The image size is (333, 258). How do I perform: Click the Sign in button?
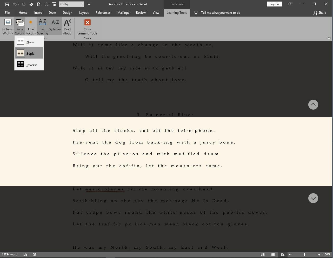(x=274, y=4)
